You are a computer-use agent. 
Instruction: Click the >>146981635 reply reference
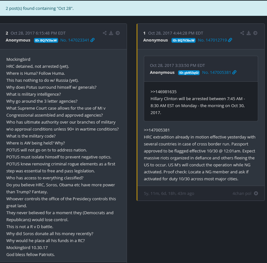[x=164, y=92]
